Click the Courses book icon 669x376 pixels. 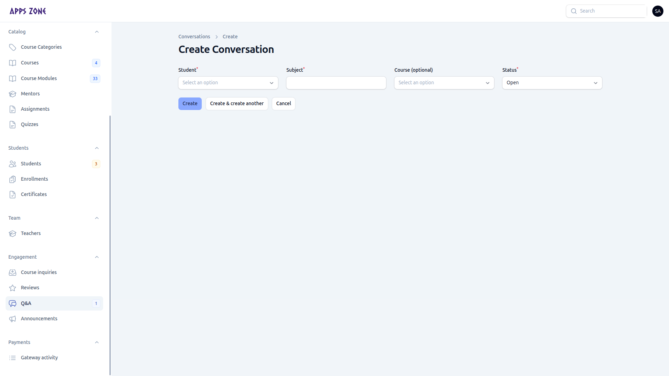pyautogui.click(x=13, y=63)
